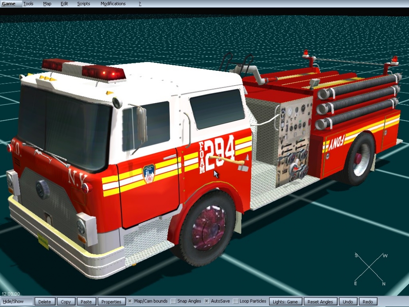
Task: Open the Scripts menu
Action: tap(83, 4)
